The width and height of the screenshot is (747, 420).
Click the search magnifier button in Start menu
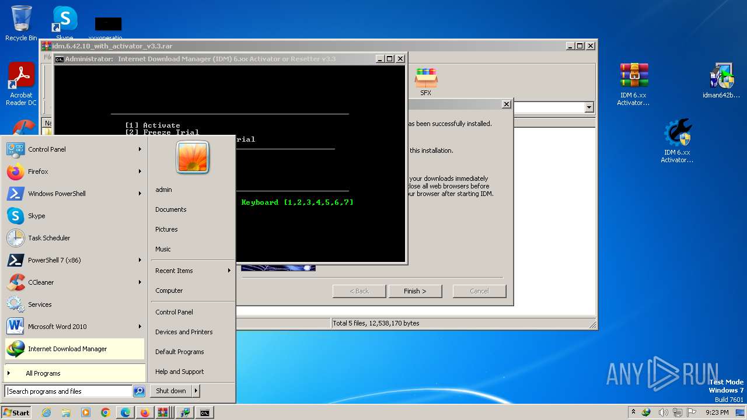click(139, 391)
